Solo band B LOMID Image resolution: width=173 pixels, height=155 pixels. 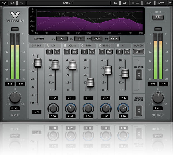[67, 52]
